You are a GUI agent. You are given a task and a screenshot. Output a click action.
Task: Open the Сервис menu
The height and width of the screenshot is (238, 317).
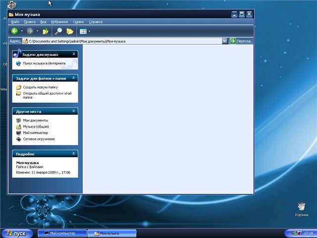tap(78, 22)
